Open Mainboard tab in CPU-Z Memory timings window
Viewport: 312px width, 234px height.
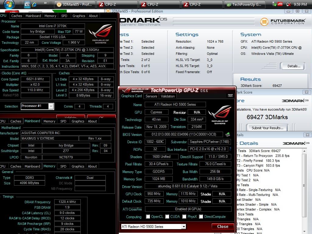[32, 166]
